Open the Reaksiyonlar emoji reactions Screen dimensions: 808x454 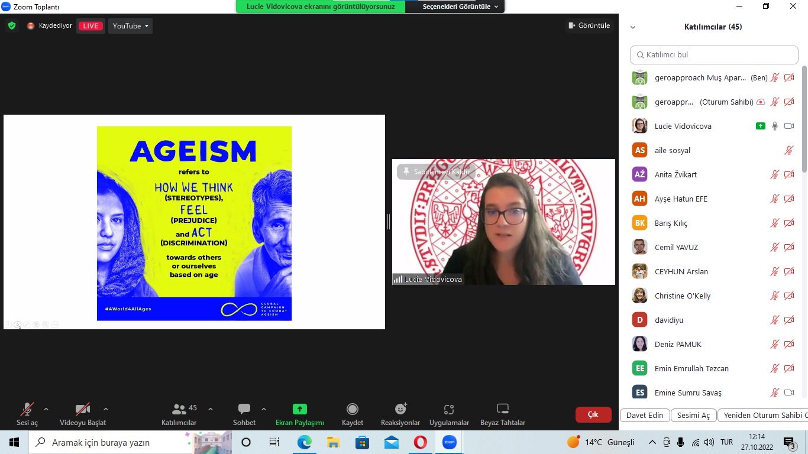[400, 414]
